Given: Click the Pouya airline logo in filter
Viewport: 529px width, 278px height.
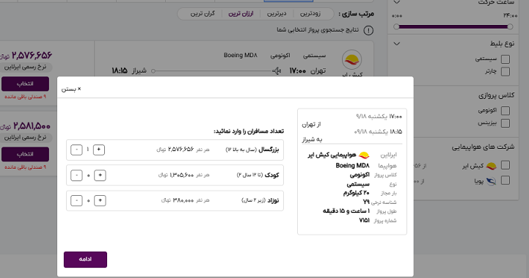Looking at the screenshot, I should coord(492,181).
